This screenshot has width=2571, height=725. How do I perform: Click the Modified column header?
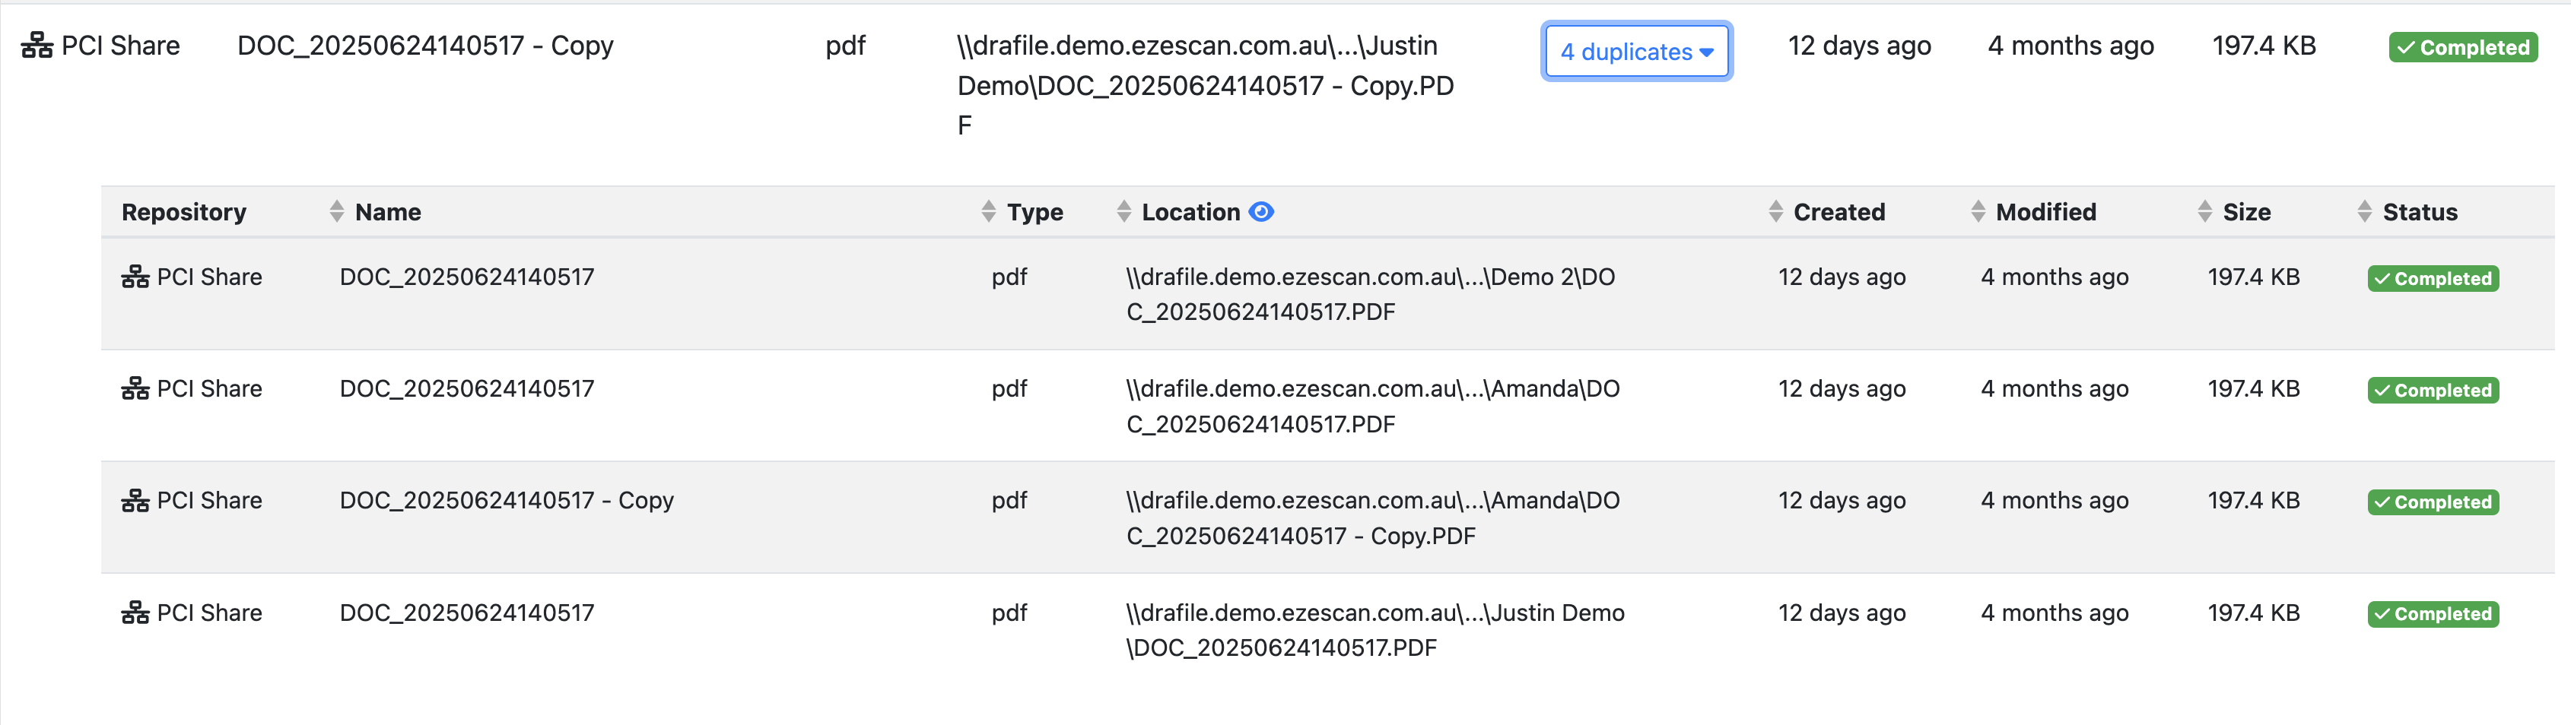click(2045, 211)
